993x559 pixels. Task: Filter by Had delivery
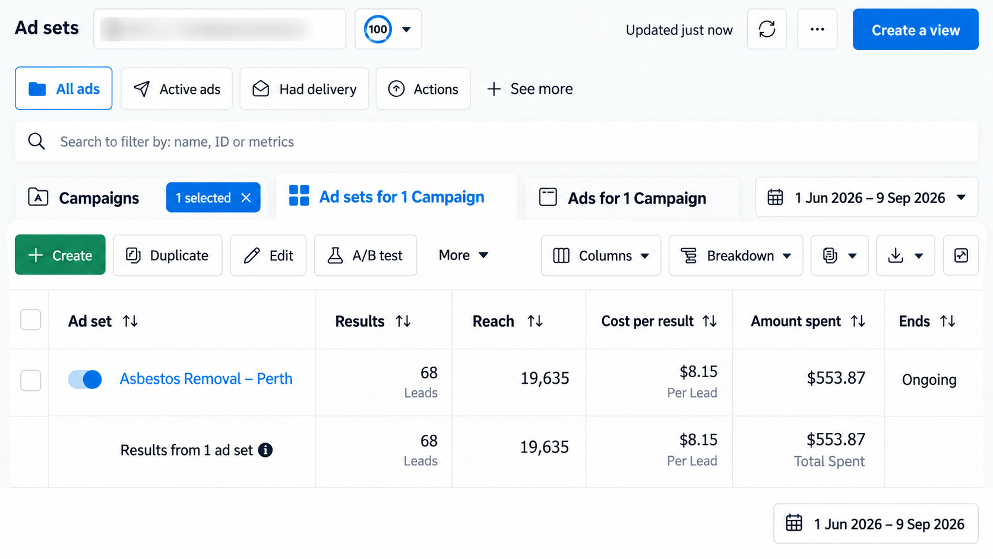(x=304, y=89)
